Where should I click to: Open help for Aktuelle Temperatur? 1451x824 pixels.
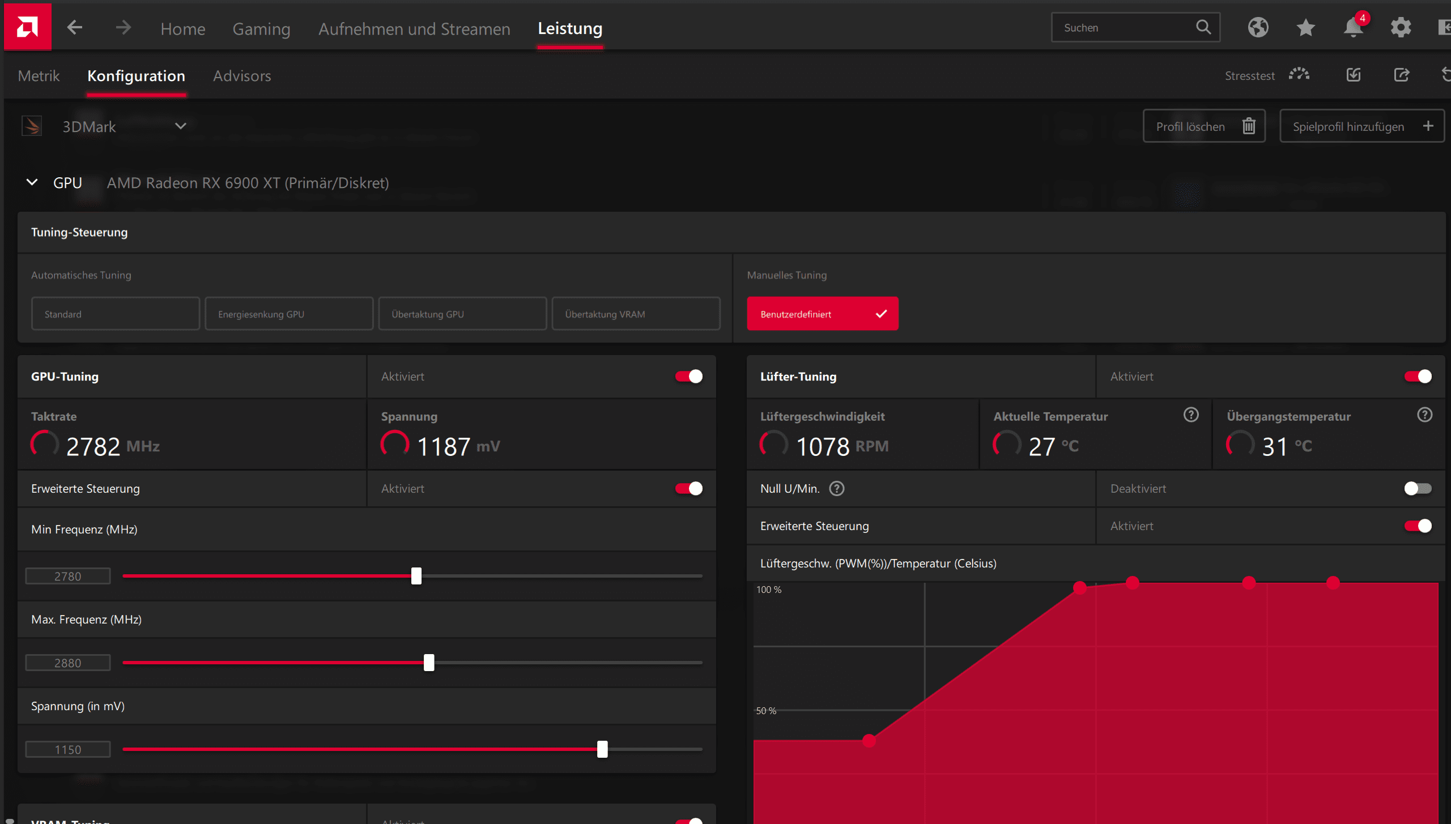(1191, 415)
